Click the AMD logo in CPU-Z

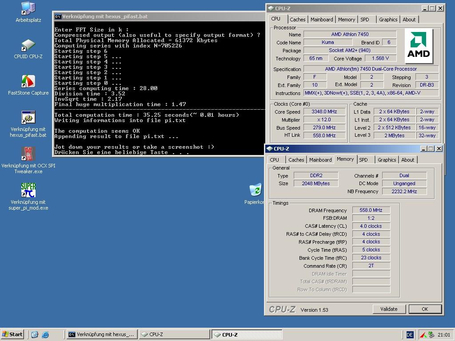coord(419,46)
